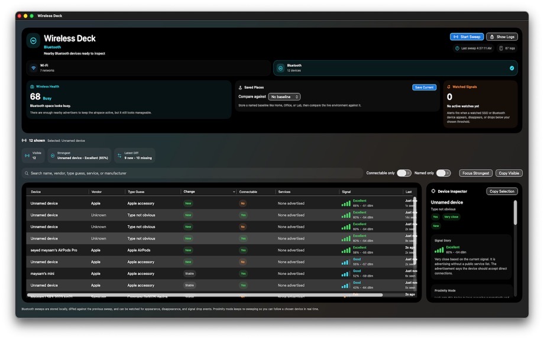Click the search name, vendor, type field

pos(193,173)
